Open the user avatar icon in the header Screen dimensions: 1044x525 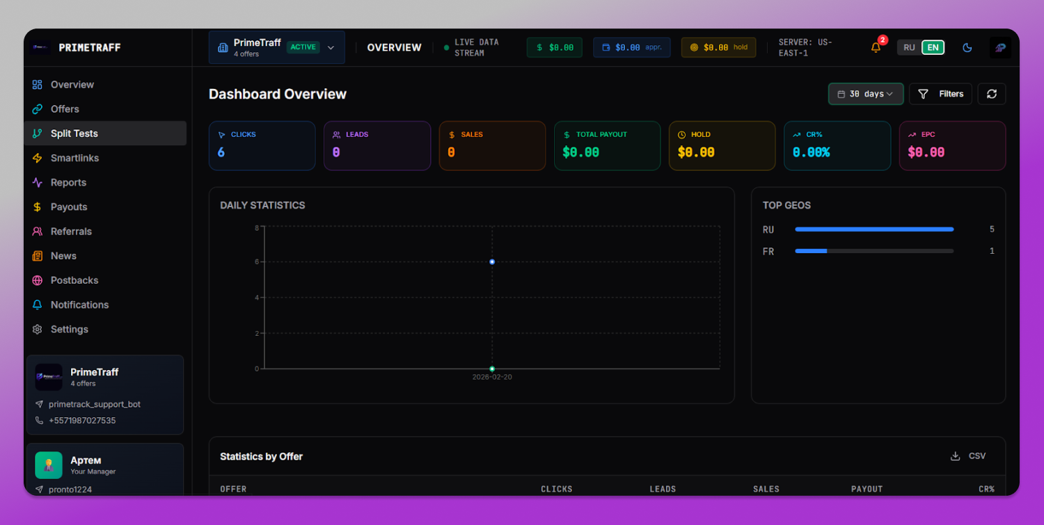click(x=1000, y=47)
